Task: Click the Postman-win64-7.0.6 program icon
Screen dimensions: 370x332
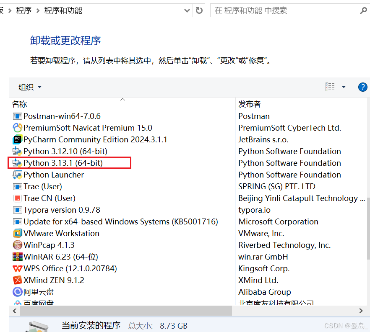Action: (17, 116)
